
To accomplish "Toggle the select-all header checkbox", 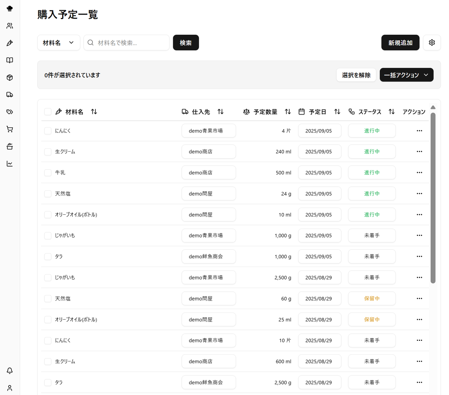I will [48, 112].
